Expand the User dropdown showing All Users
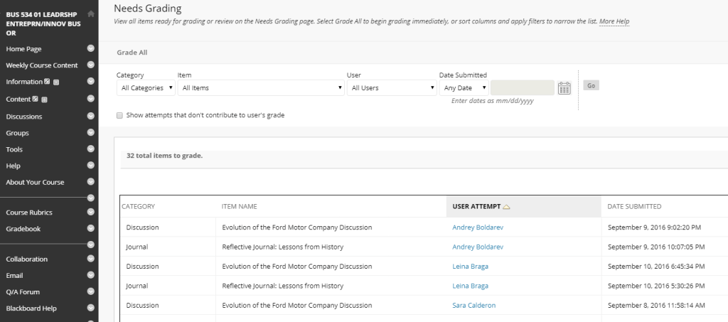 pos(391,88)
